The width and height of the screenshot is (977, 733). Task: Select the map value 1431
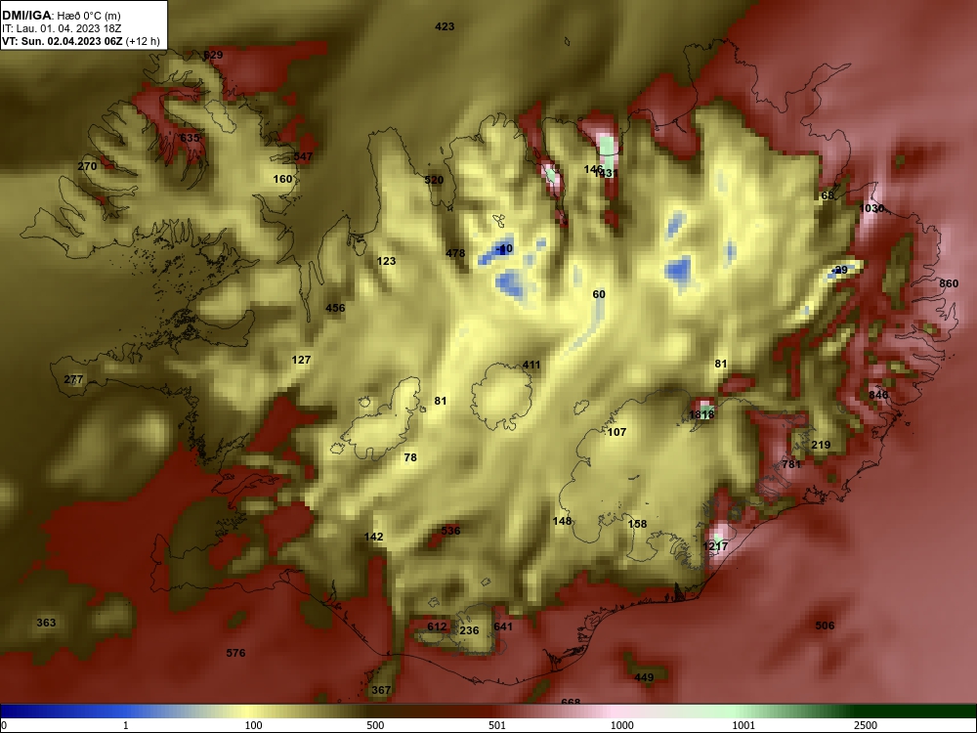click(x=606, y=174)
